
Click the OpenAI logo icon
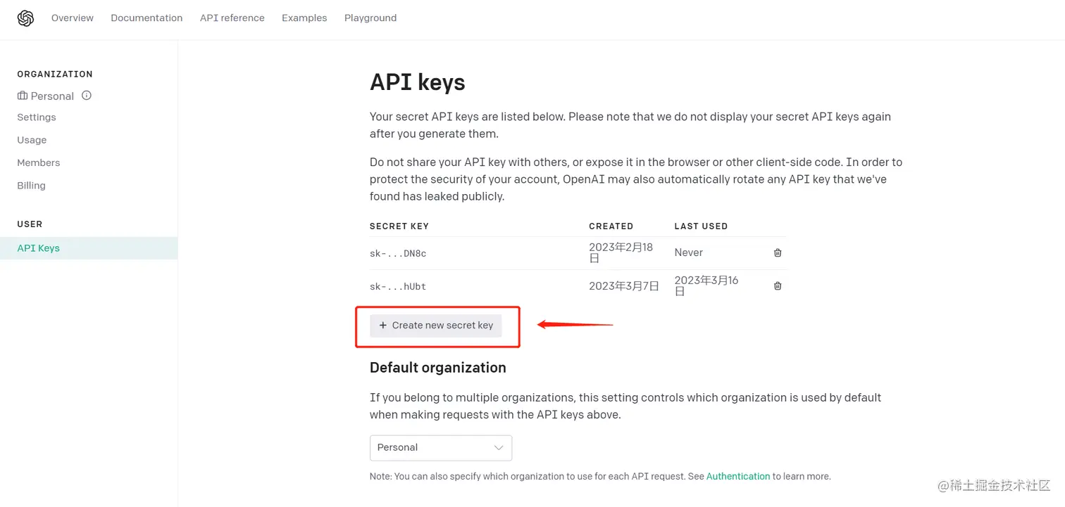pyautogui.click(x=25, y=18)
